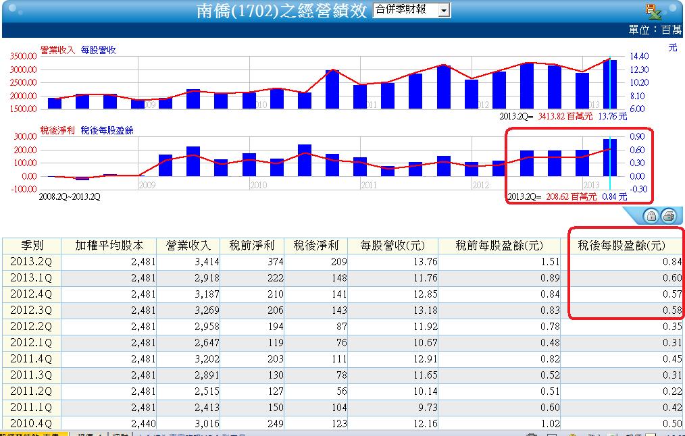Image resolution: width=685 pixels, height=436 pixels.
Task: Select the 2013.1Q row label
Action: point(31,278)
